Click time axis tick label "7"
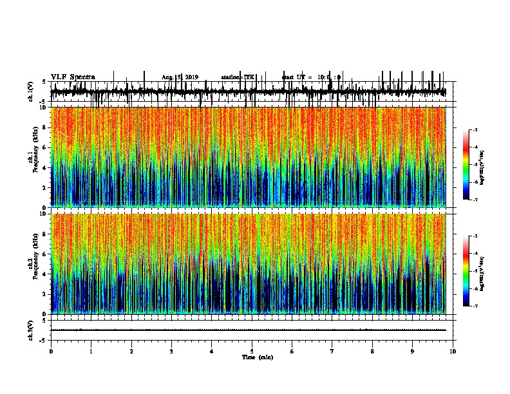The height and width of the screenshot is (394, 510). pyautogui.click(x=332, y=352)
